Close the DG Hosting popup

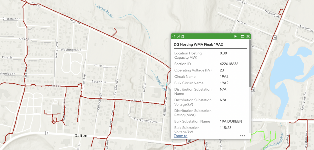(x=248, y=36)
